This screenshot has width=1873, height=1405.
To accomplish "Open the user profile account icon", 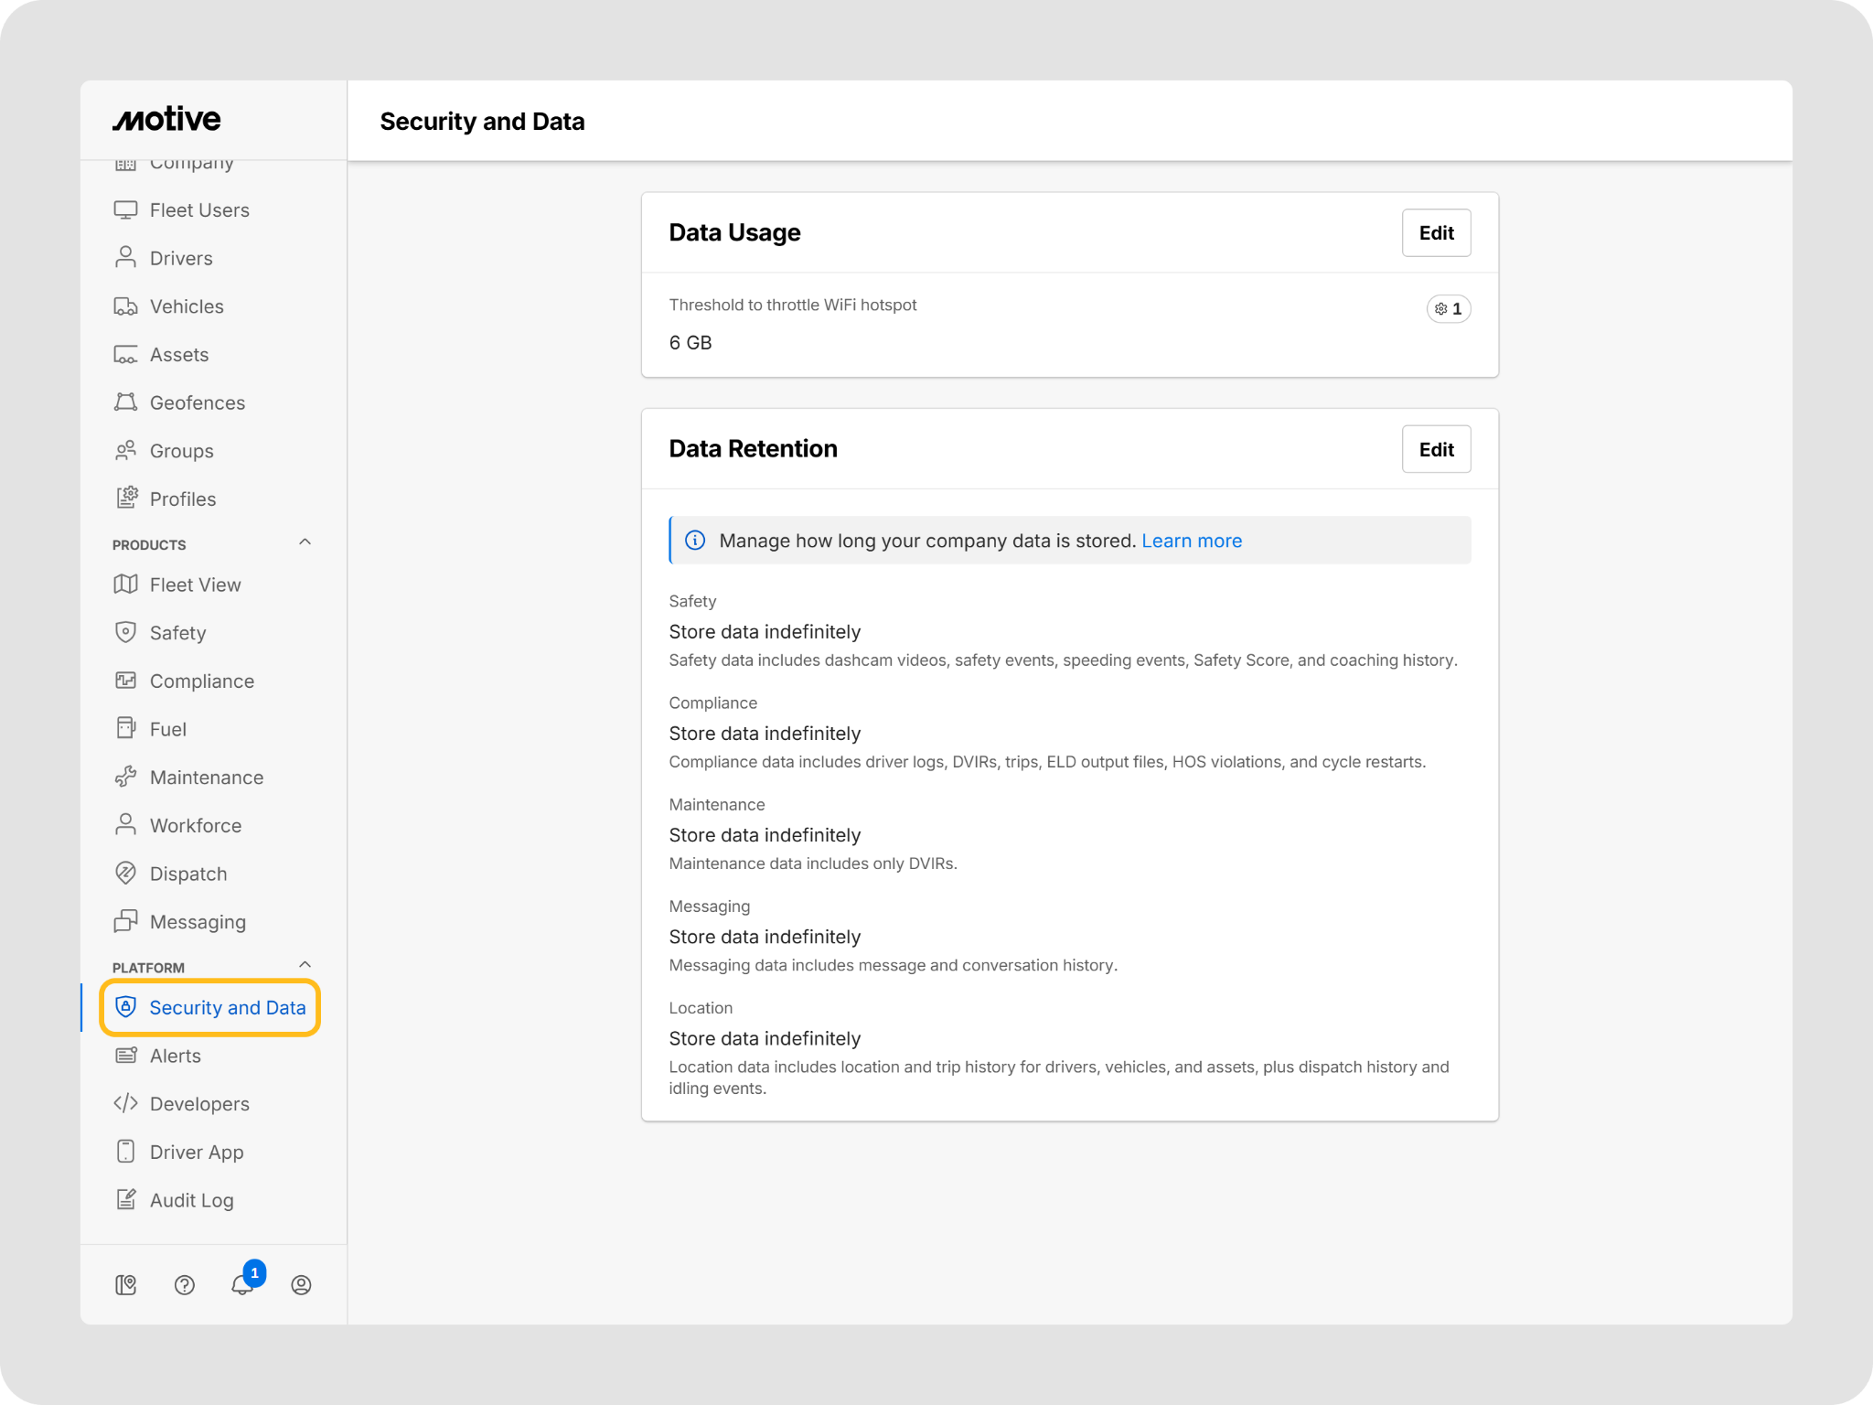I will click(301, 1285).
